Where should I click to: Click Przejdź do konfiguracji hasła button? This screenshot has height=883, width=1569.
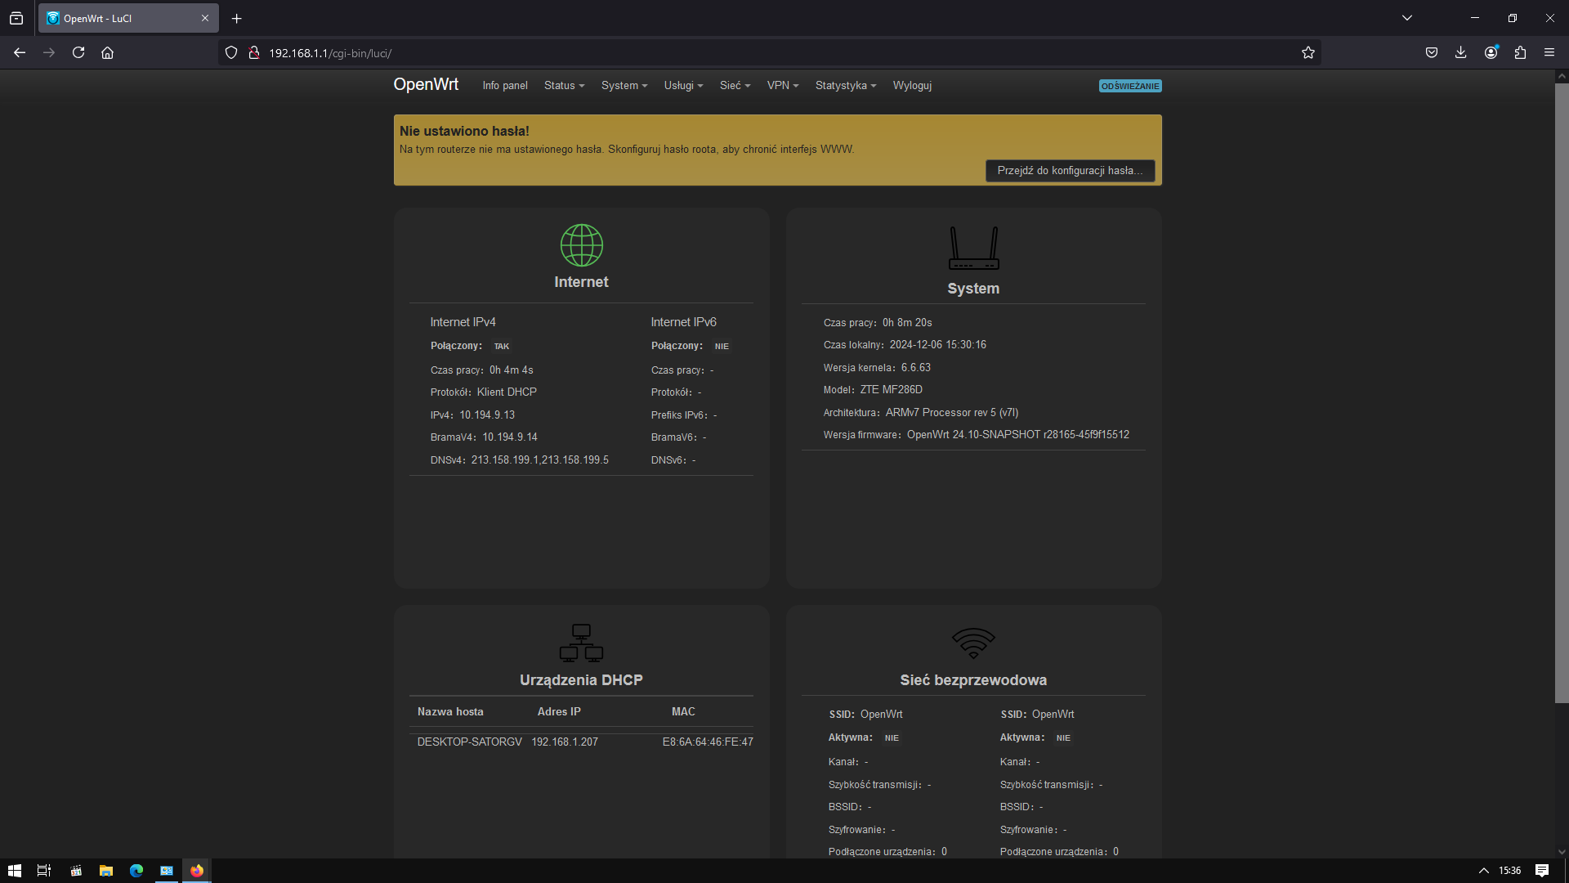tap(1070, 170)
